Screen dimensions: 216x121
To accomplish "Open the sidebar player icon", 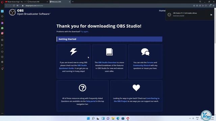I will pos(2,40).
